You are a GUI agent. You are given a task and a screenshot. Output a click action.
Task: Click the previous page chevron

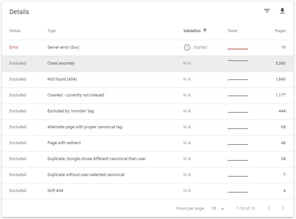tap(269, 208)
